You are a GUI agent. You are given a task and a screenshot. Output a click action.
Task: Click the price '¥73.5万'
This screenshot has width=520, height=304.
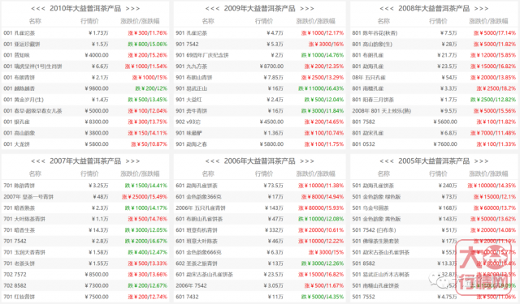click(274, 186)
